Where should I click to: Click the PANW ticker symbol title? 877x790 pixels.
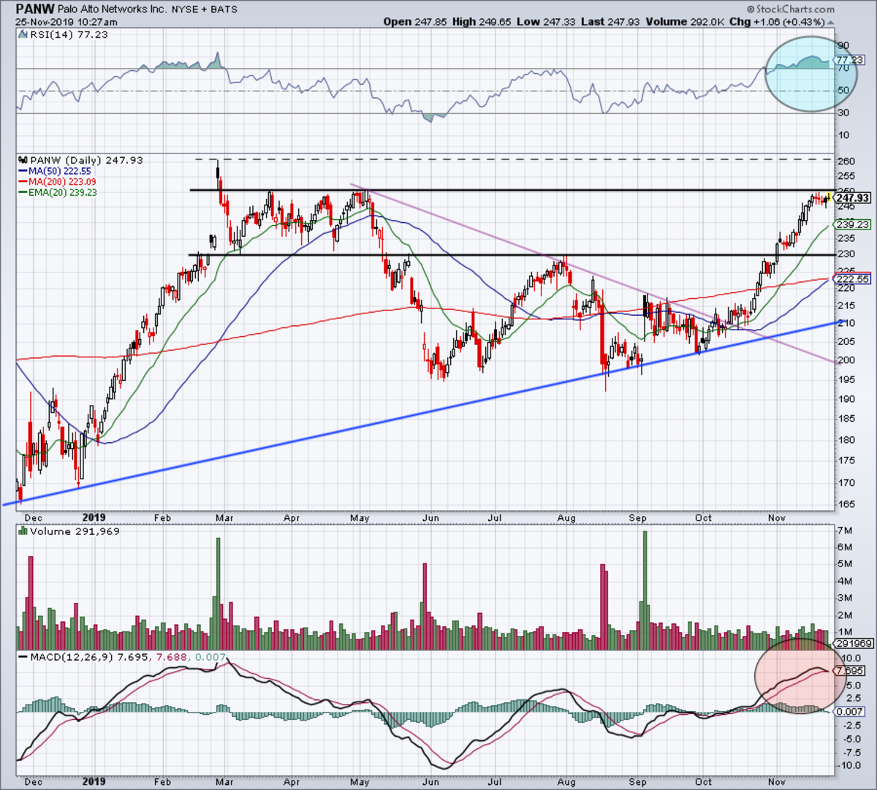[x=36, y=9]
